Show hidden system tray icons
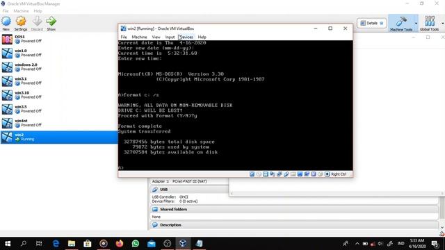This screenshot has height=250, width=445. (357, 244)
